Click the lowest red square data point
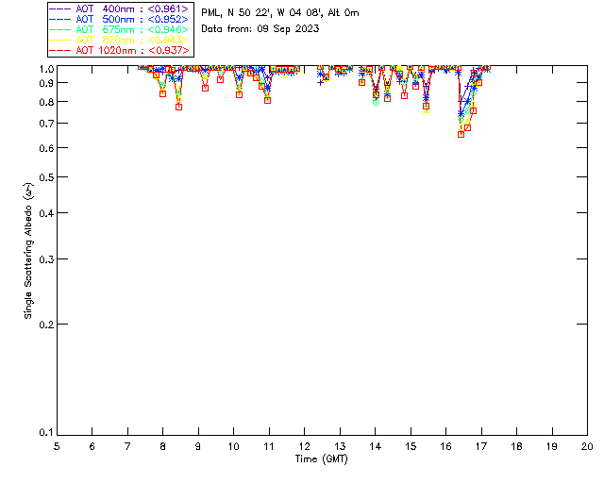 coord(461,134)
